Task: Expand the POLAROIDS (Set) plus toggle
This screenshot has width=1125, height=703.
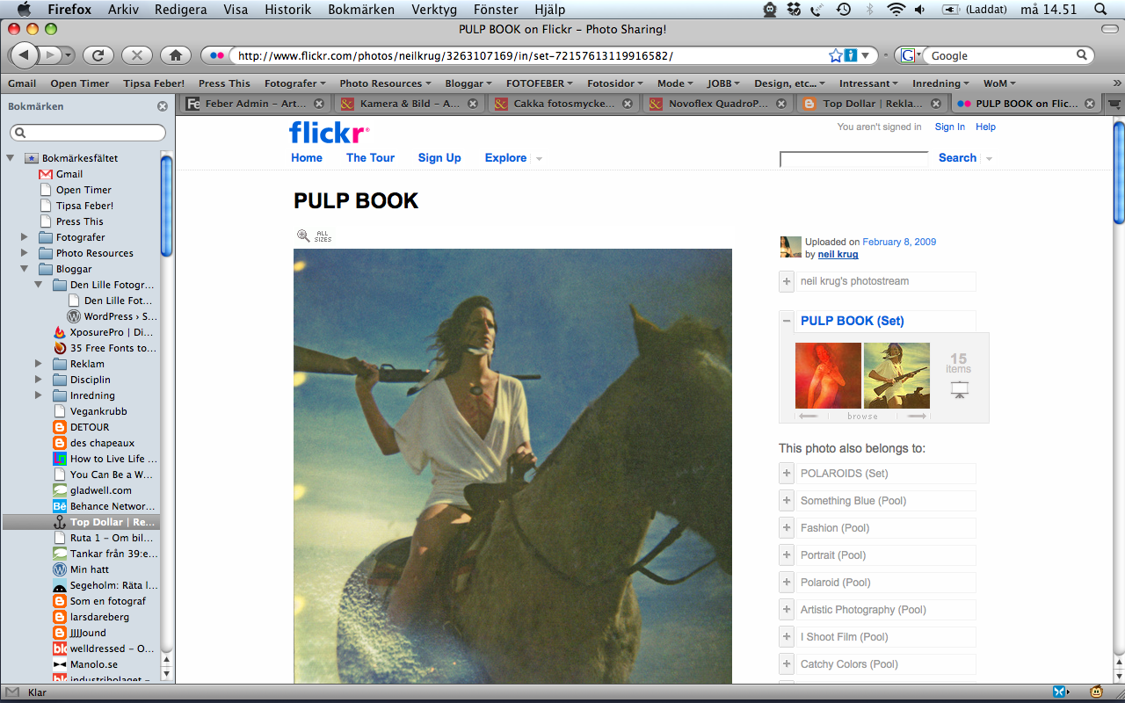Action: click(786, 474)
